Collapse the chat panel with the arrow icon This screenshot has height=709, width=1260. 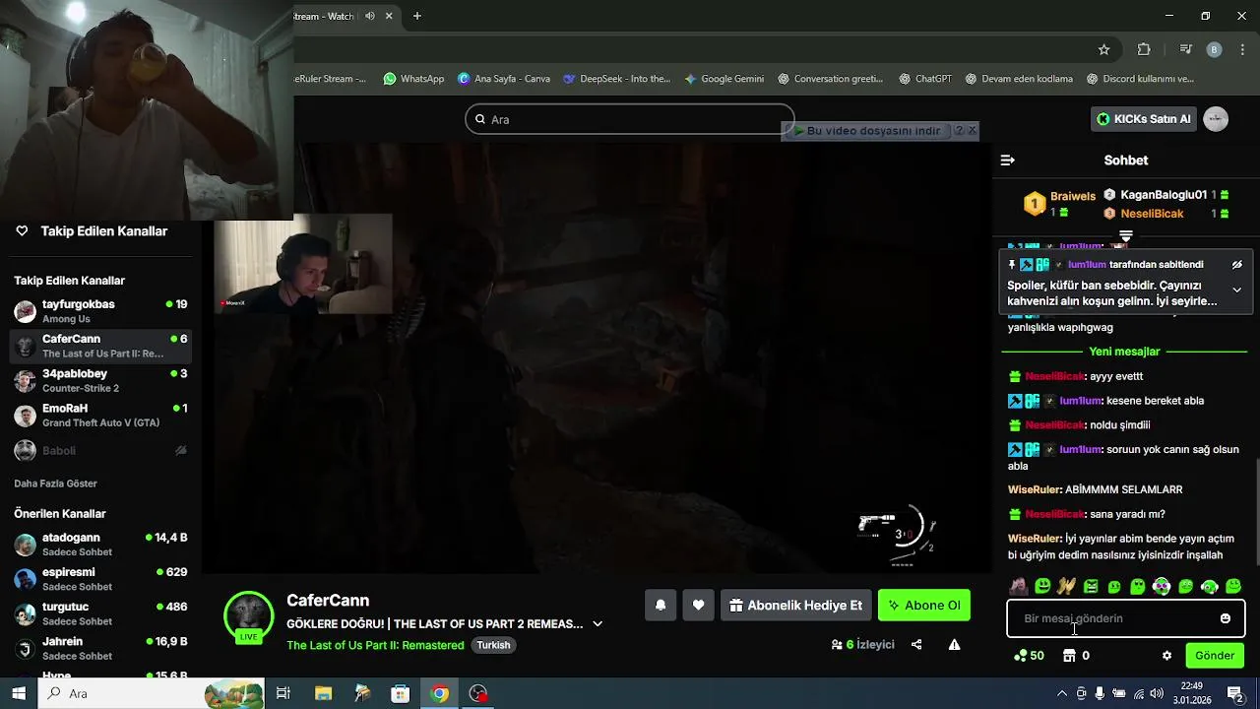(1007, 161)
